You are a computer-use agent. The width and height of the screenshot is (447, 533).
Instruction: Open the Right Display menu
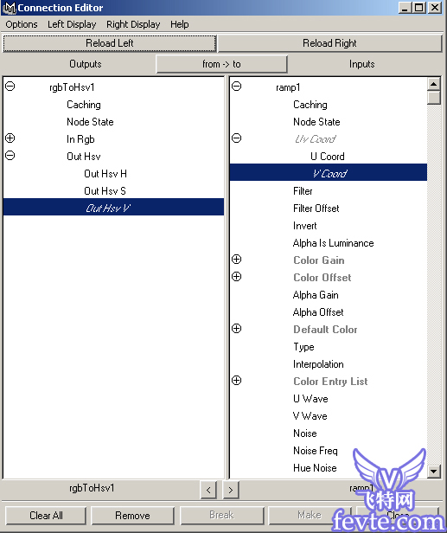click(133, 24)
